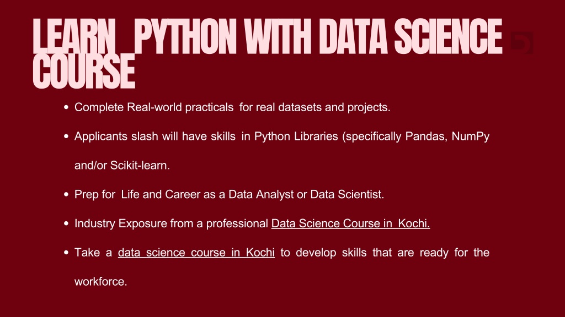Click the Applicants slash will have skills line
This screenshot has height=317, width=565.
(155, 136)
